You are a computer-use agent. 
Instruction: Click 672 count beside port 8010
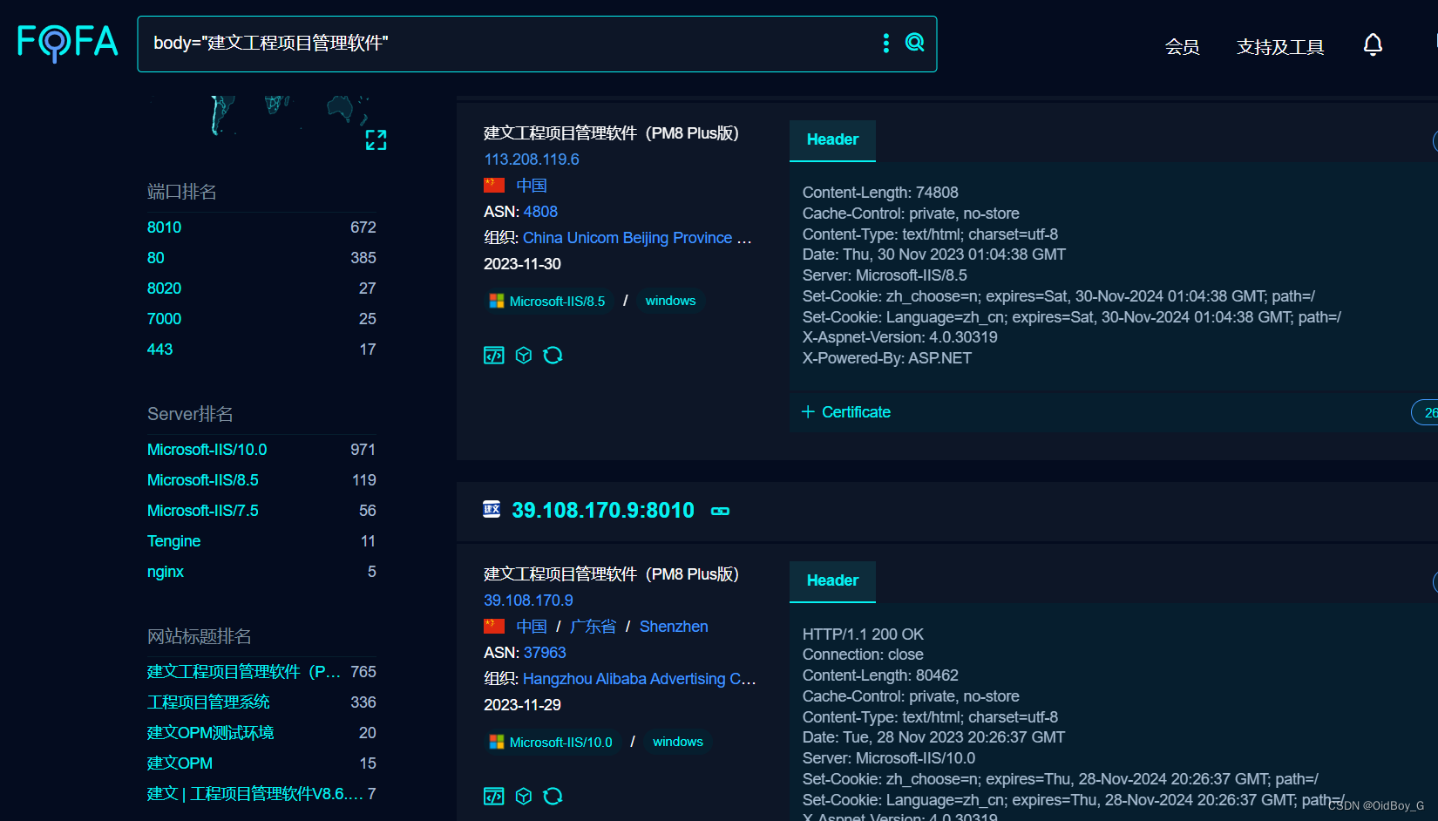363,227
